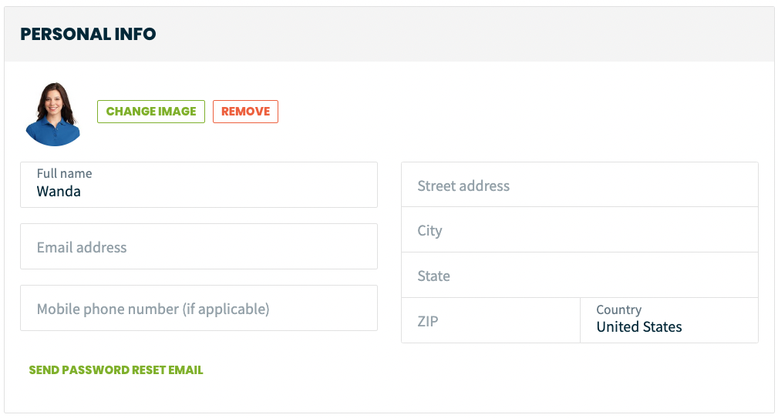Image resolution: width=778 pixels, height=418 pixels.
Task: Select the Mobile phone number field
Action: point(199,308)
